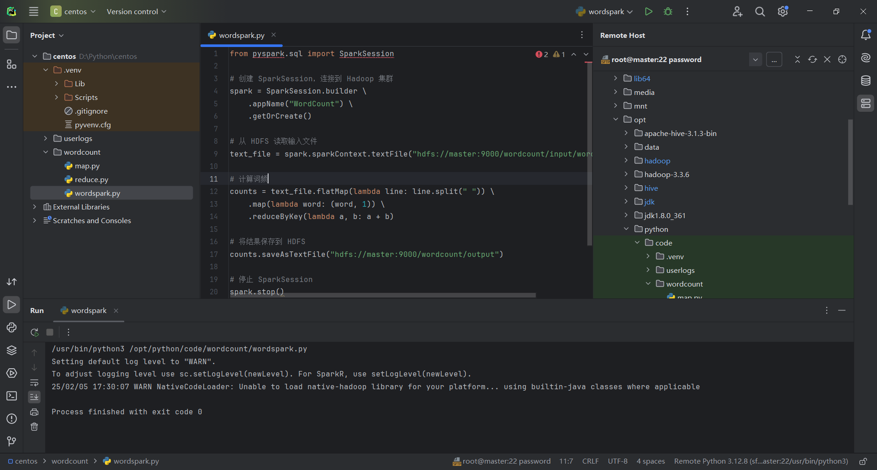Click the remote server browse button
The width and height of the screenshot is (877, 470).
point(774,59)
